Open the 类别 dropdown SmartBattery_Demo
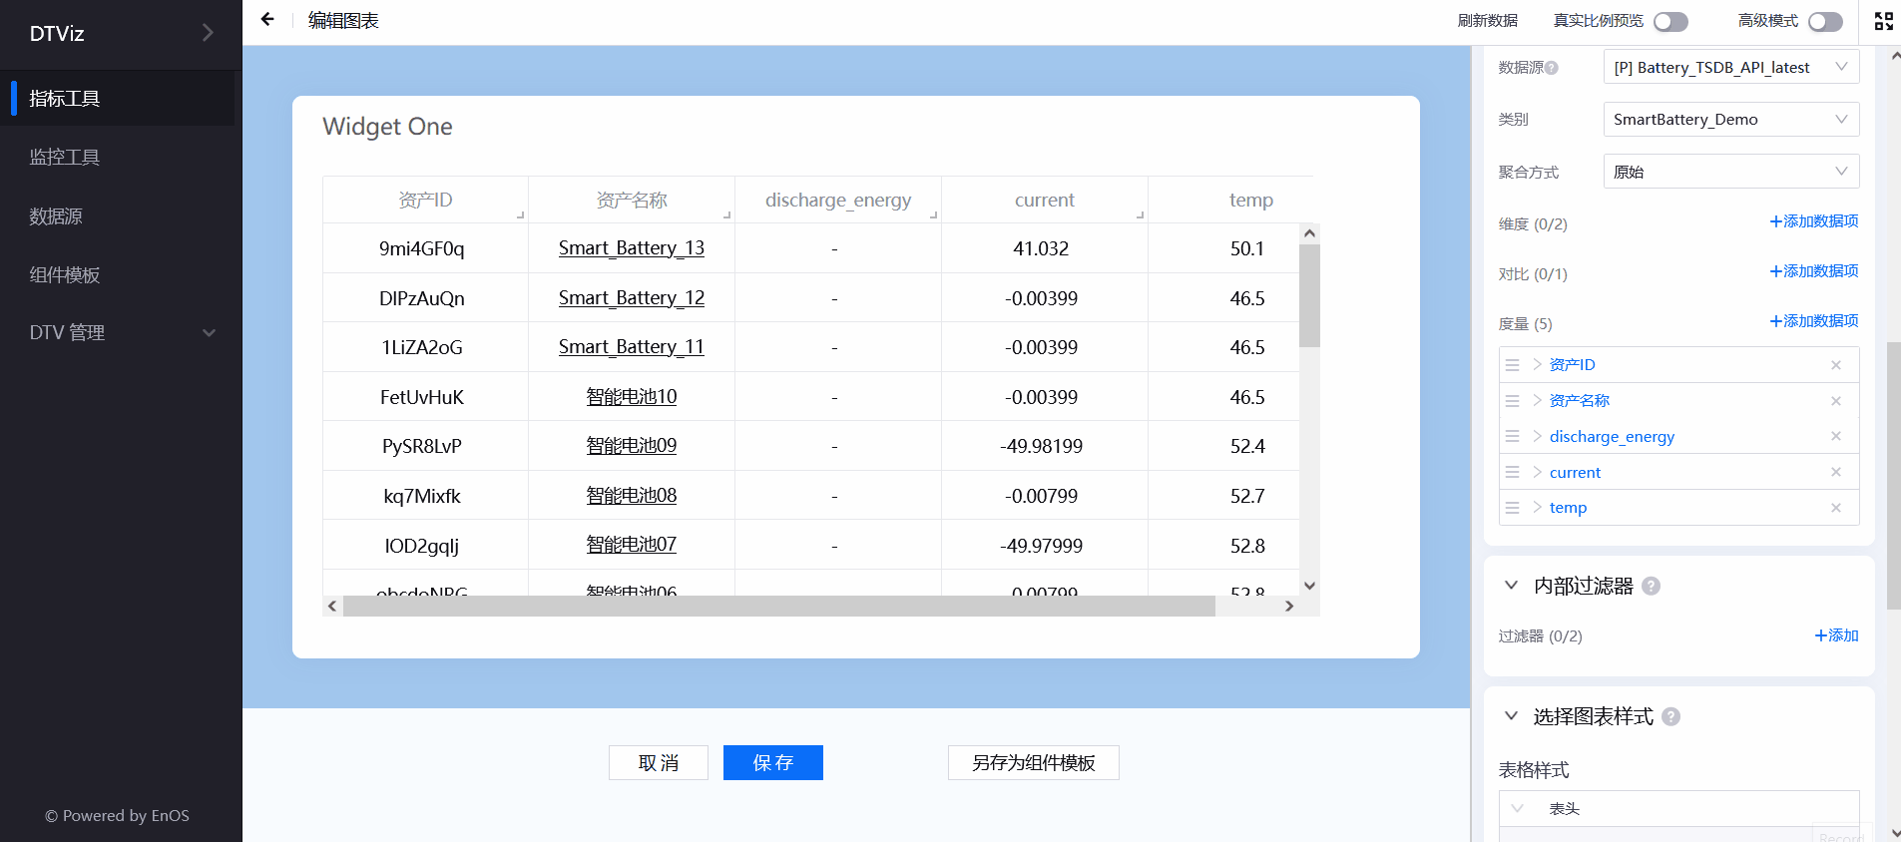 click(x=1730, y=120)
